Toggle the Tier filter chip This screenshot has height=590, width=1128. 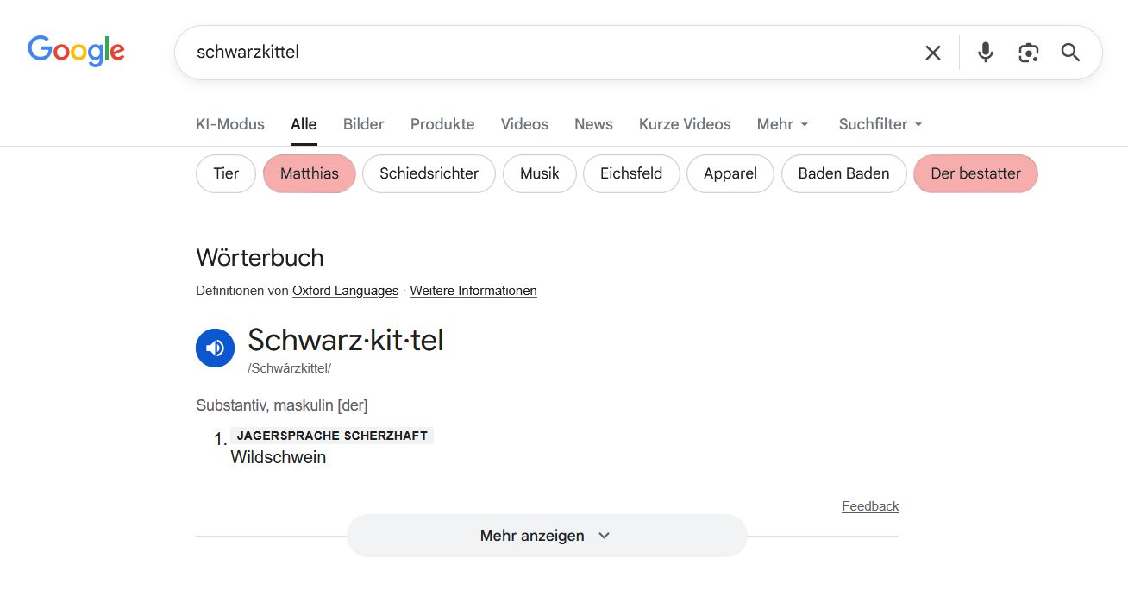pyautogui.click(x=226, y=173)
